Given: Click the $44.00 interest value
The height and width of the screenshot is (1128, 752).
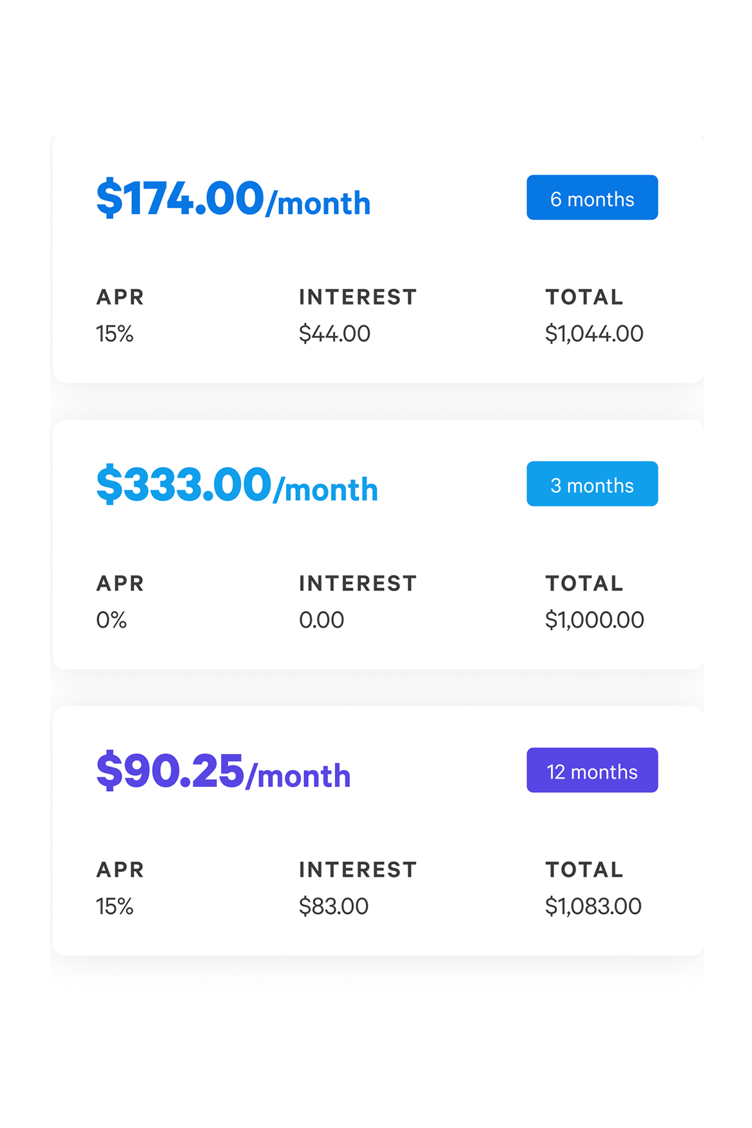Looking at the screenshot, I should click(334, 334).
